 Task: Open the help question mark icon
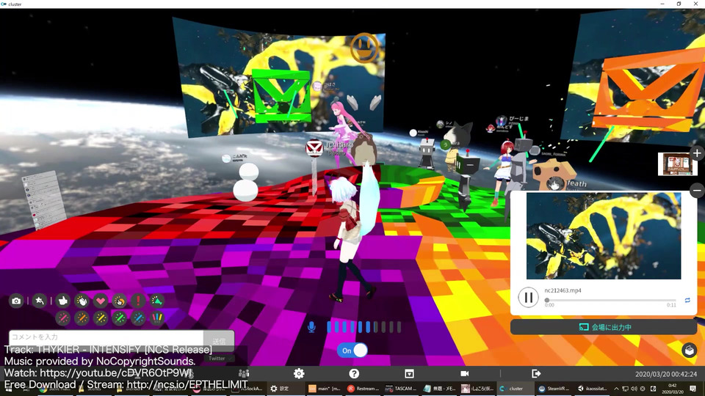(354, 373)
